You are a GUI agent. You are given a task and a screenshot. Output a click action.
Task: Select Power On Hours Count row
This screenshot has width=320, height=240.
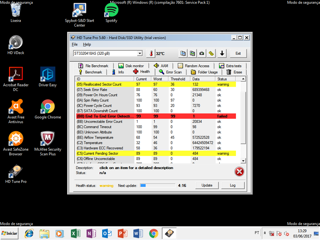click(x=156, y=95)
